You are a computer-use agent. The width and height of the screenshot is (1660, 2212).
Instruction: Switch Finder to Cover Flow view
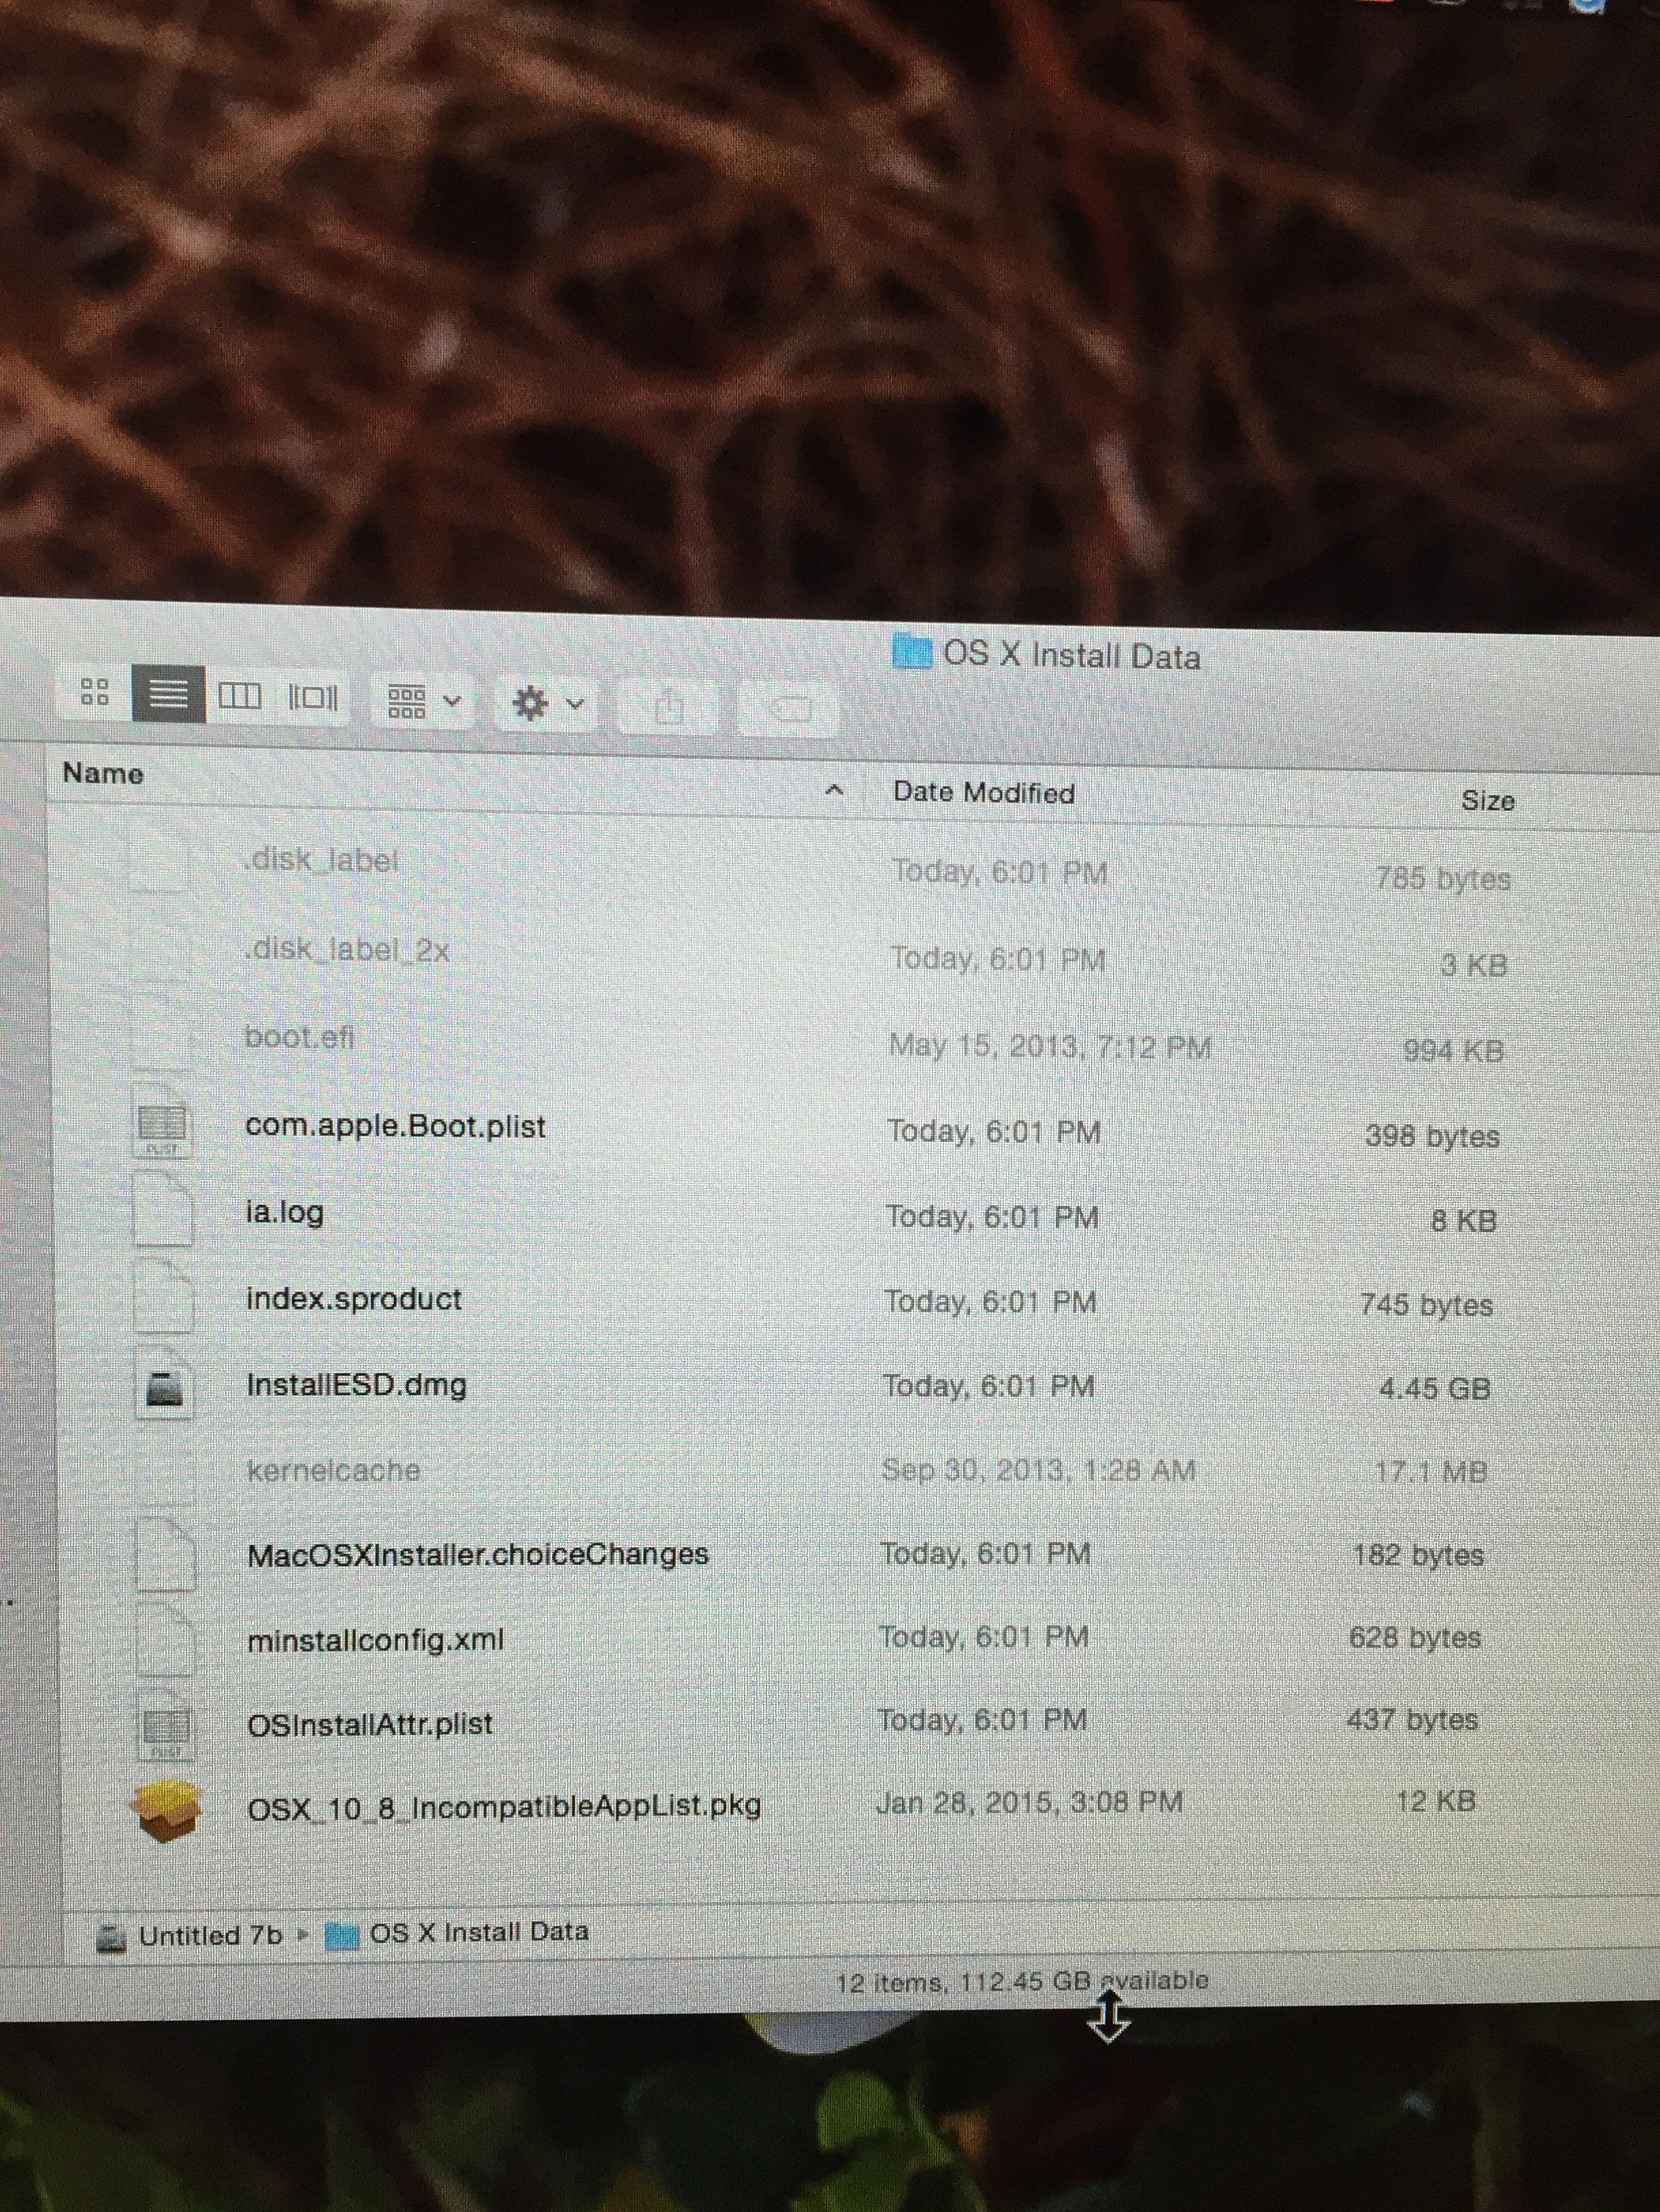(x=313, y=697)
